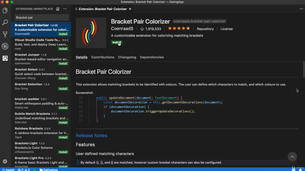Viewport: 305px width, 171px height.
Task: Click the master branch in status bar
Action: coord(9,169)
